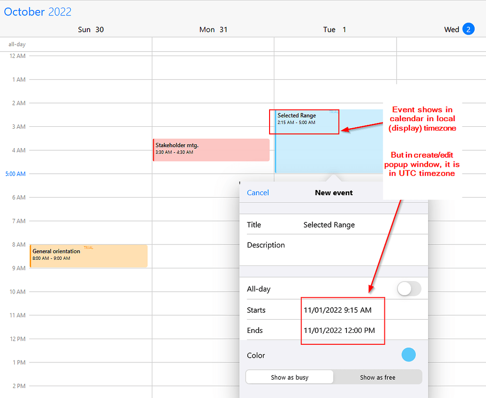Click Cancel to dismiss the New event popup
486x398 pixels.
tap(258, 192)
